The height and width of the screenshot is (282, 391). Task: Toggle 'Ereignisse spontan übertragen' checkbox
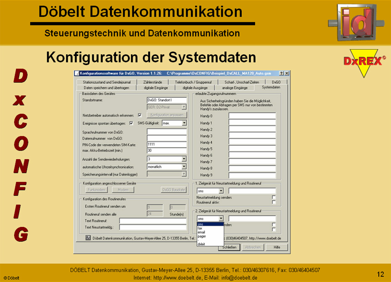pyautogui.click(x=131, y=123)
